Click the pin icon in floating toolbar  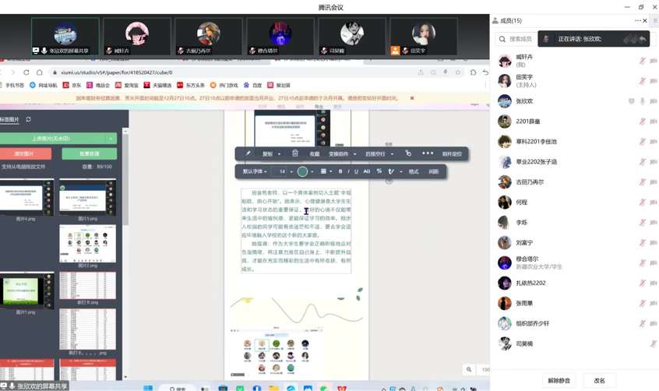point(248,154)
